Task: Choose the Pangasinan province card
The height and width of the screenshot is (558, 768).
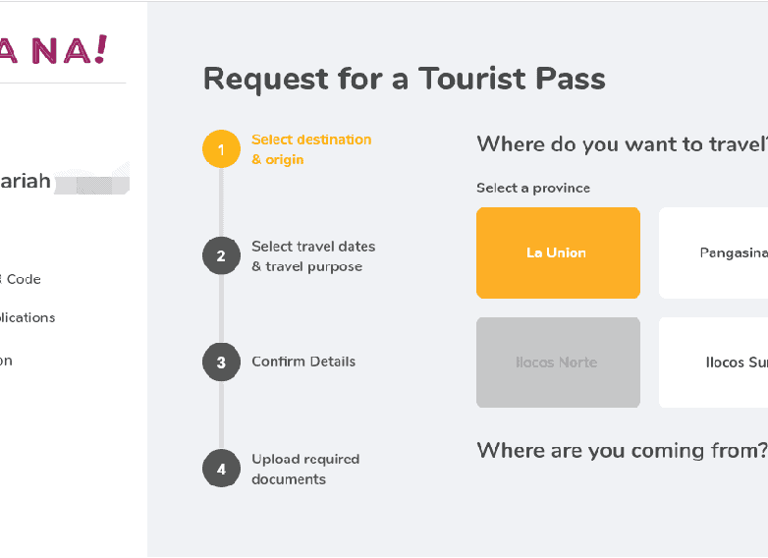Action: [x=713, y=252]
